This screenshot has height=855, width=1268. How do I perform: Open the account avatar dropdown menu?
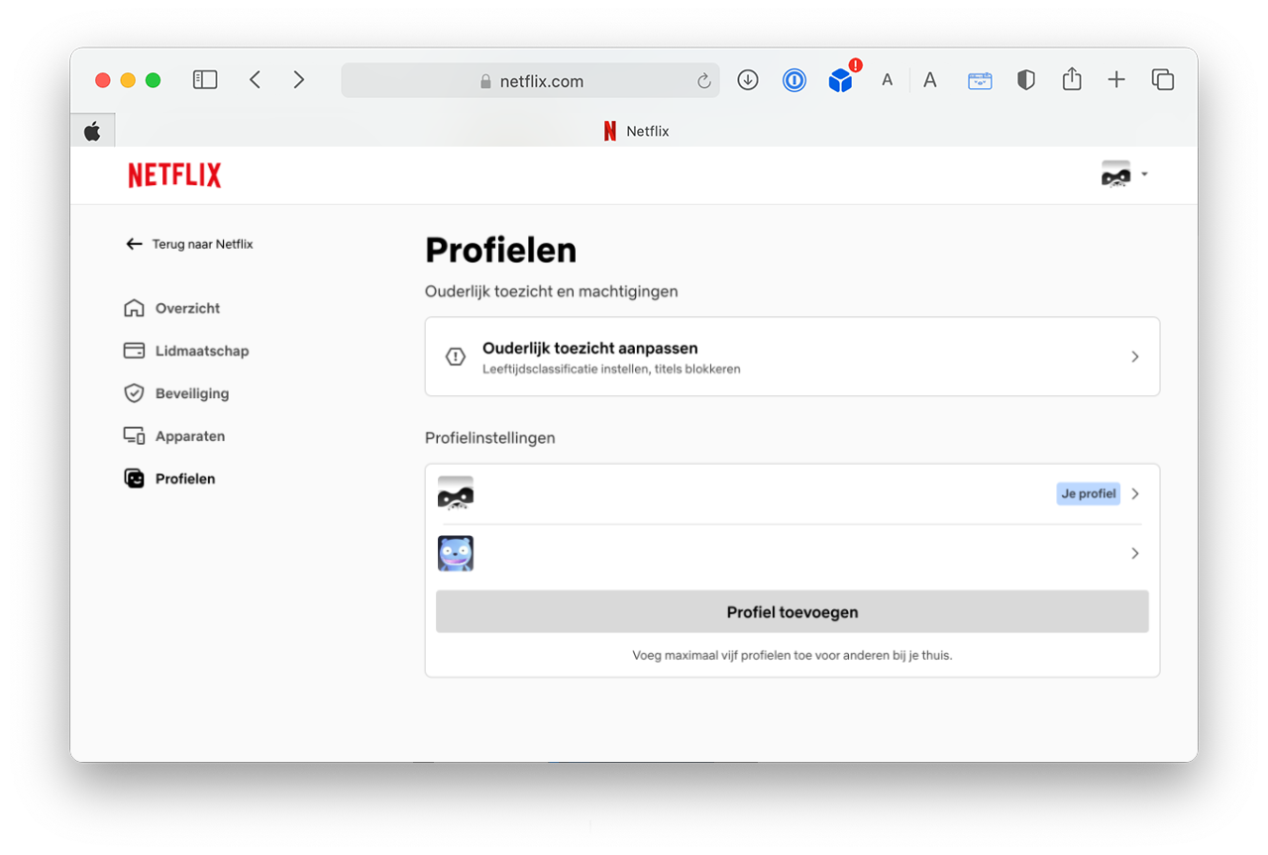click(1124, 174)
